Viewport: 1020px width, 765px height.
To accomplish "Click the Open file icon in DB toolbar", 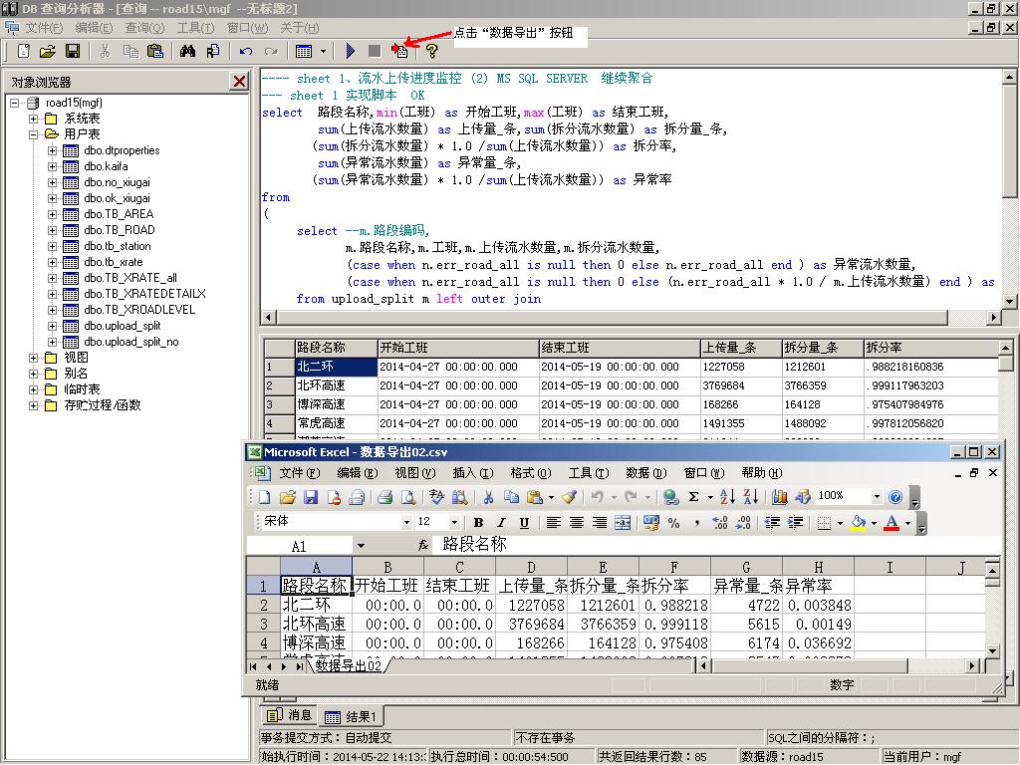I will click(x=48, y=51).
